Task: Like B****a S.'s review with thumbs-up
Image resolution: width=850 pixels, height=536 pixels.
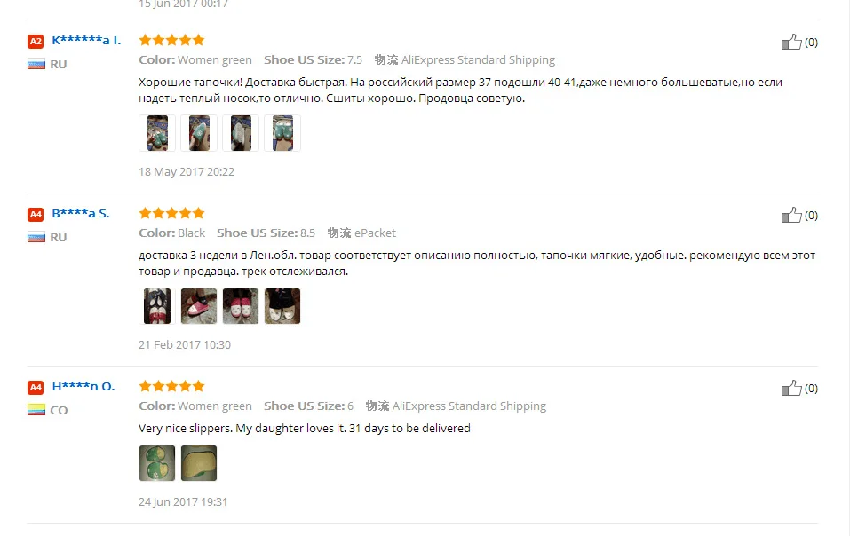Action: click(790, 216)
